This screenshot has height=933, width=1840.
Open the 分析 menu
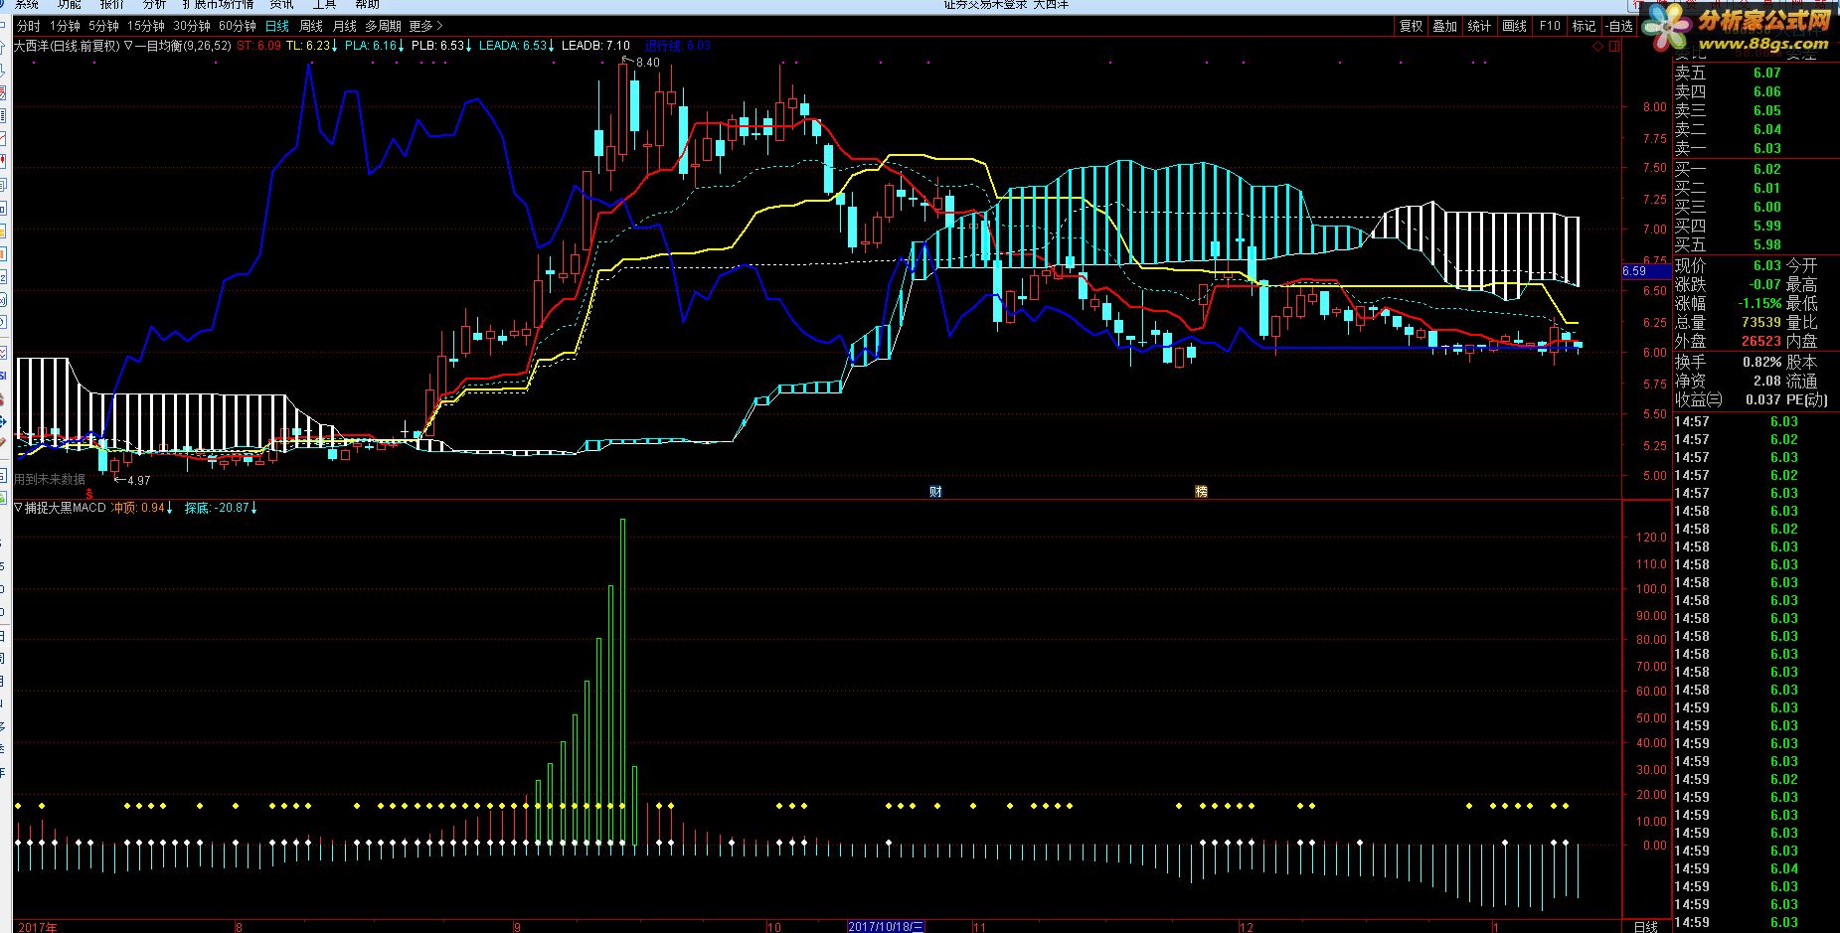pyautogui.click(x=154, y=5)
